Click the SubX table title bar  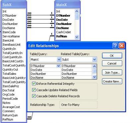click(x=14, y=5)
